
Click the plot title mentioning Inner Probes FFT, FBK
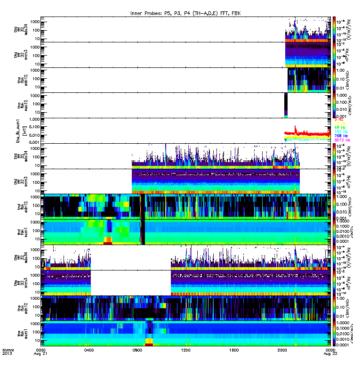click(185, 14)
